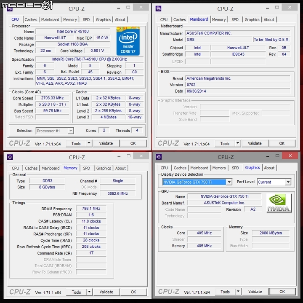
Task: Open Processor #1 selection dropdown
Action: pos(71,131)
